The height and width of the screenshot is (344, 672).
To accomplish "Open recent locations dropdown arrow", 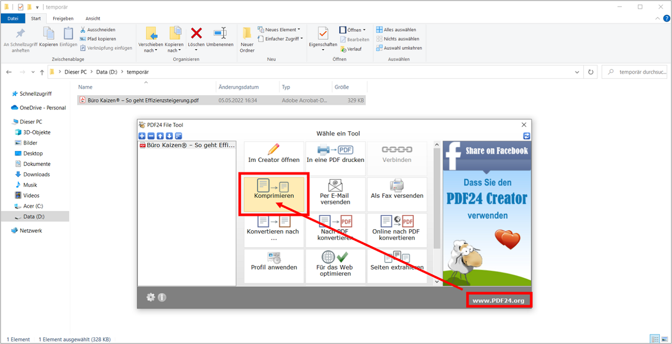I will tap(33, 72).
